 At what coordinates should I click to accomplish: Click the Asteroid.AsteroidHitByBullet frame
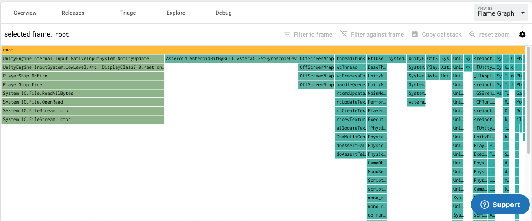pyautogui.click(x=199, y=59)
